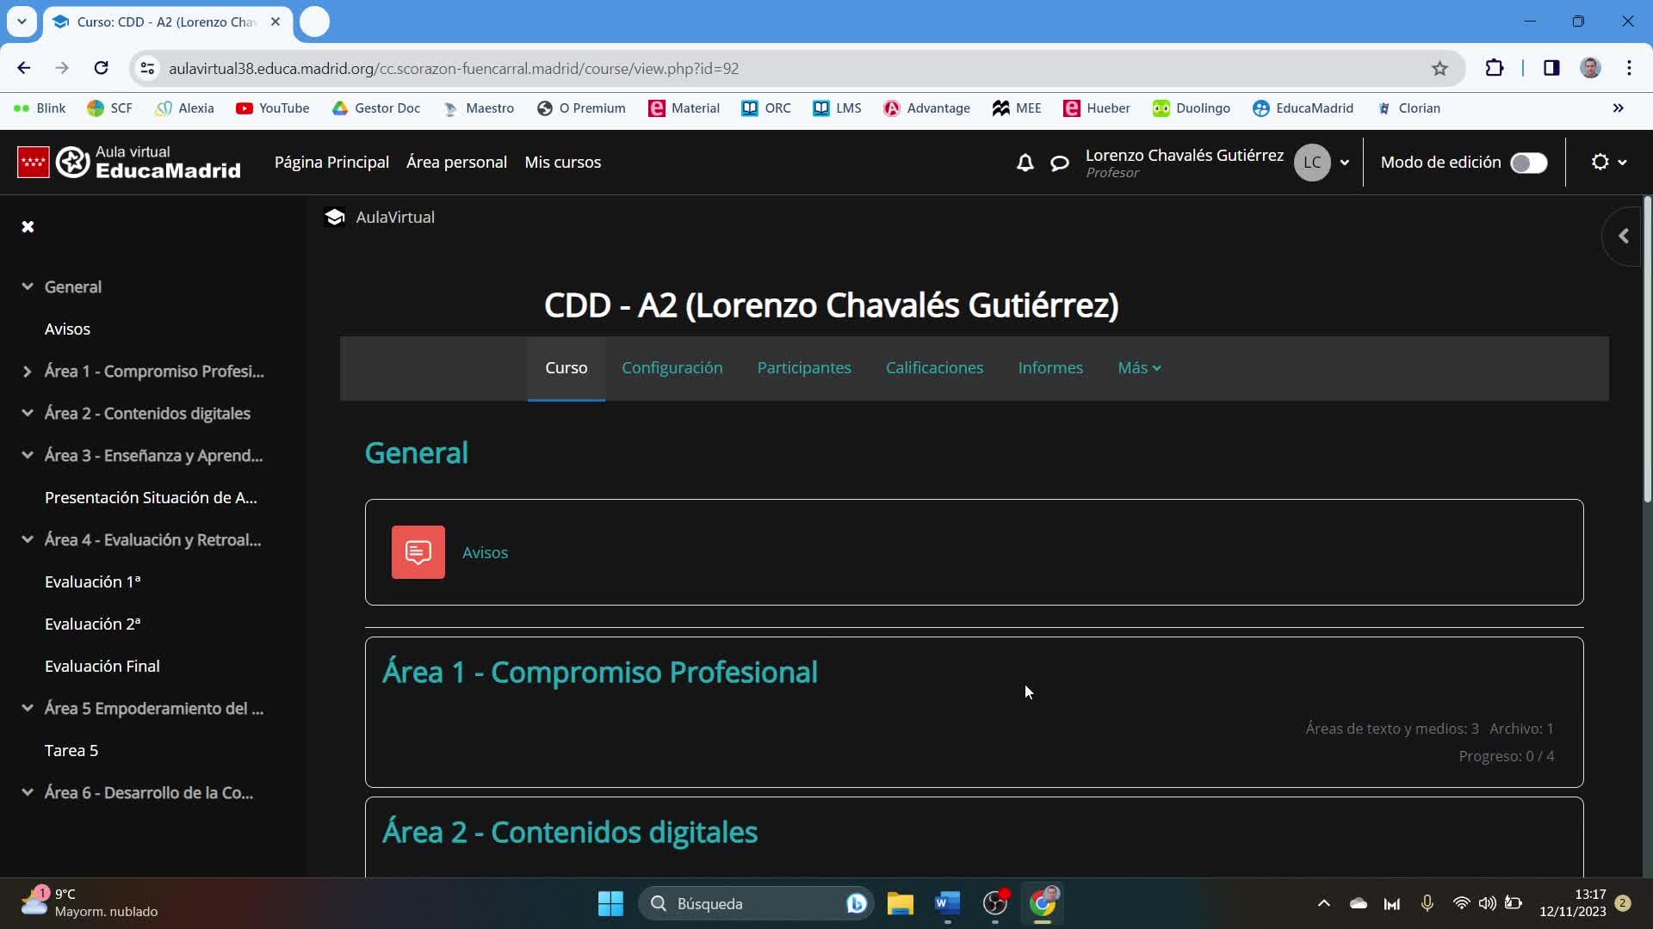
Task: Expand Área 1 in course index
Action: coord(27,372)
